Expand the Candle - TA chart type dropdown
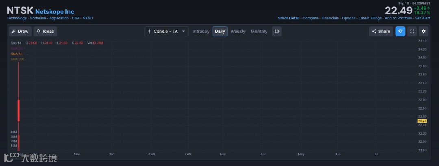The height and width of the screenshot is (166, 439). (x=166, y=31)
